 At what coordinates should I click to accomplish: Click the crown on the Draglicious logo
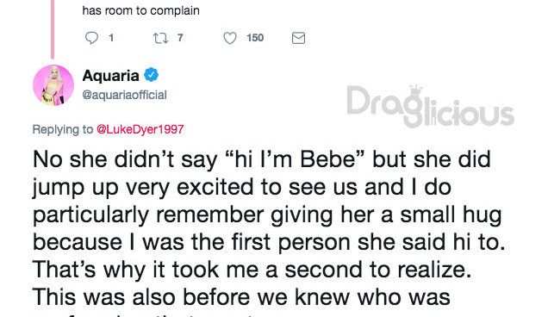(416, 90)
